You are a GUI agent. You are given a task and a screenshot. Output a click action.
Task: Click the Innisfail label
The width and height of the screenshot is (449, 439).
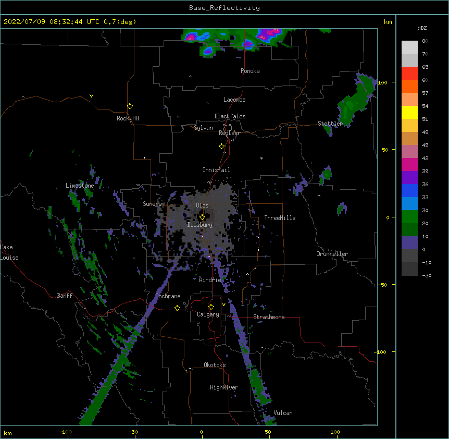216,170
